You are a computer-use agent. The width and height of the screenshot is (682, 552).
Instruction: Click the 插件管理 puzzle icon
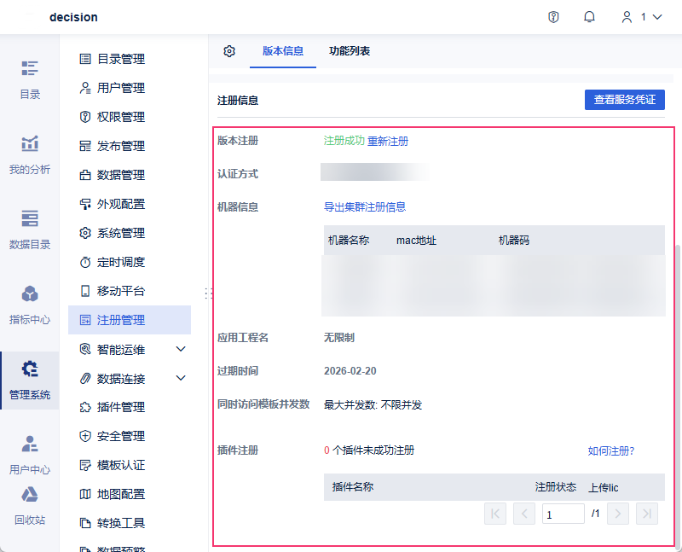pyautogui.click(x=85, y=407)
